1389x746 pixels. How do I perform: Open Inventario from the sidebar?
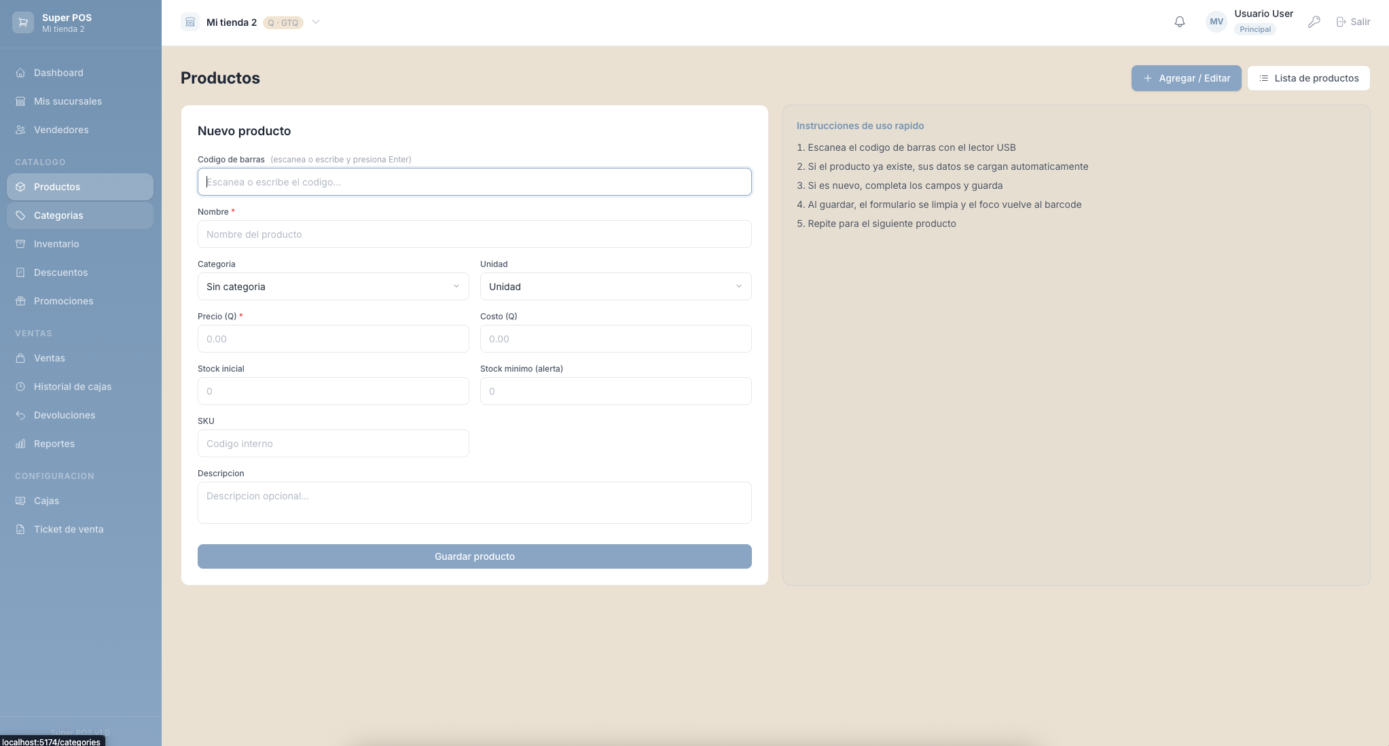pyautogui.click(x=56, y=244)
